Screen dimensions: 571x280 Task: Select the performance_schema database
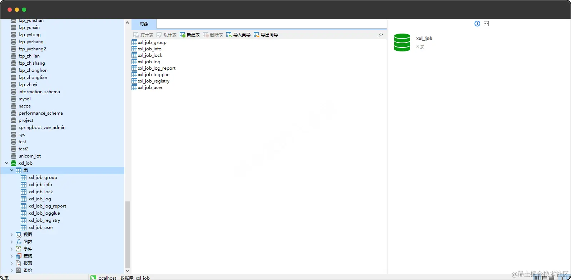[41, 113]
